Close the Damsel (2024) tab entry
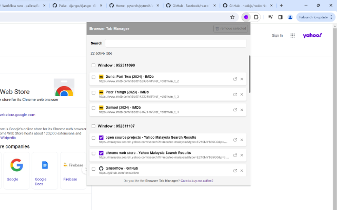The width and height of the screenshot is (337, 210). tap(242, 110)
